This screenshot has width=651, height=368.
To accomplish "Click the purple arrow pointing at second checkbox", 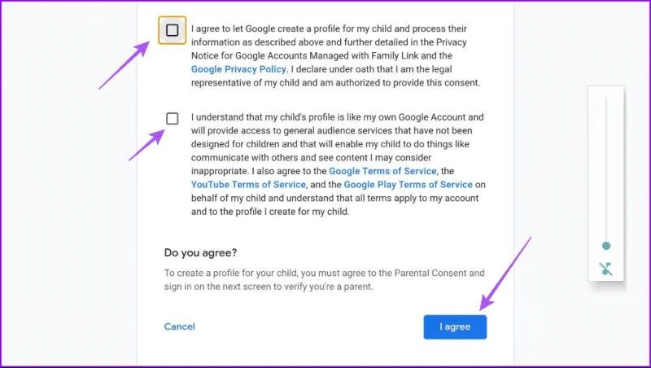I will click(x=147, y=145).
